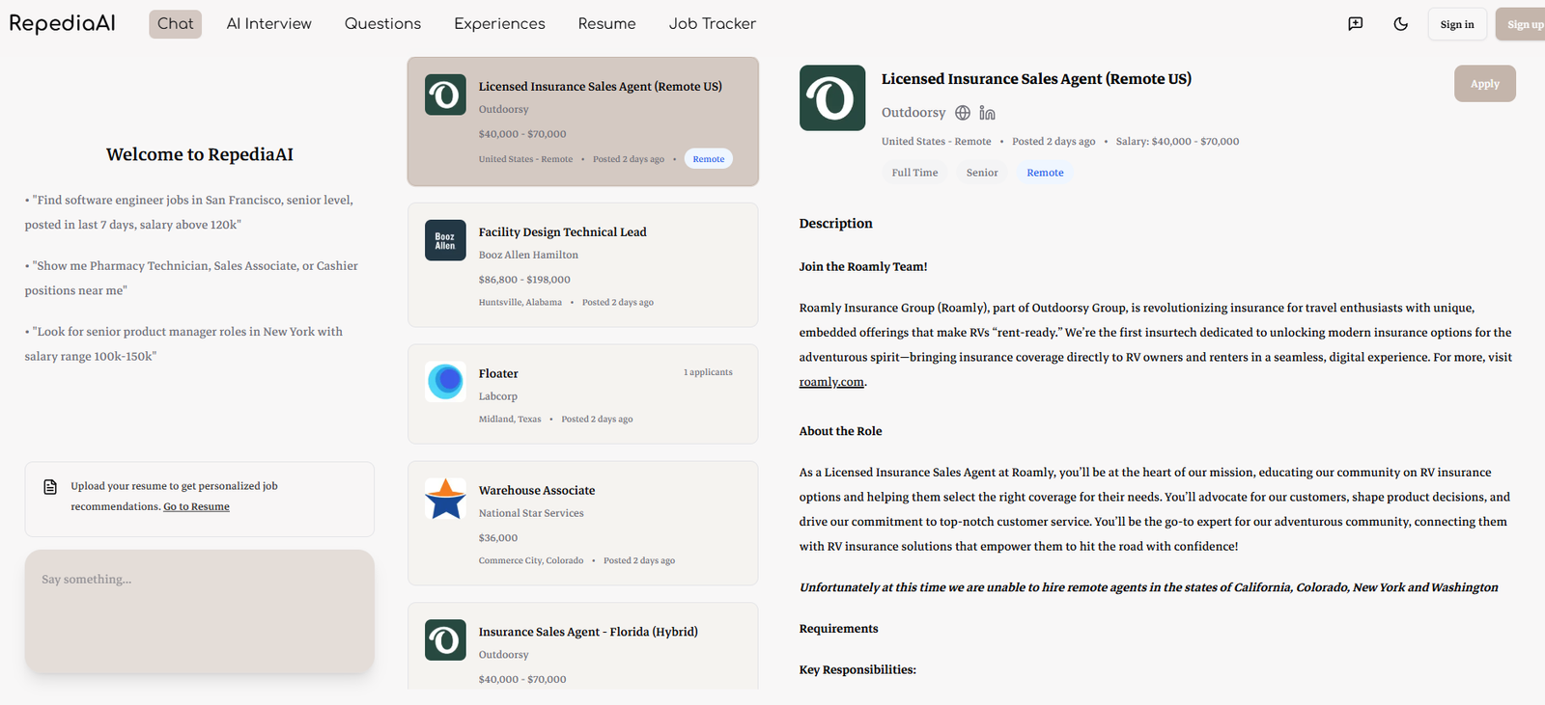Click the resume document icon in upload box

coord(50,487)
